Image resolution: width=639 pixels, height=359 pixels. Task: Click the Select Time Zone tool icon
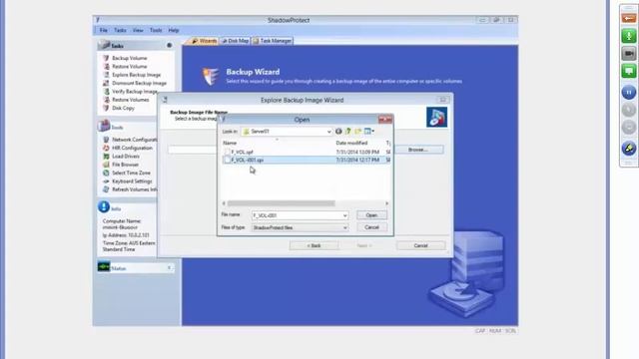pos(106,173)
